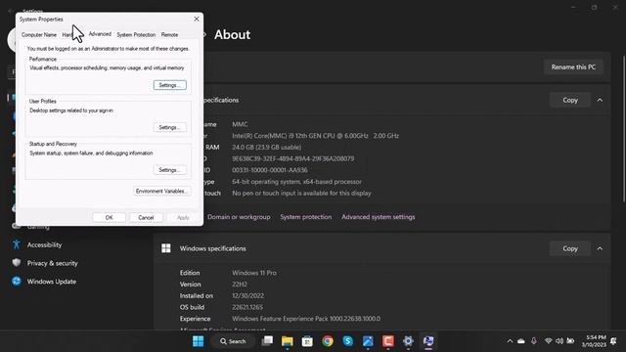
Task: Open Wi-Fi network tray icon
Action: pyautogui.click(x=548, y=341)
